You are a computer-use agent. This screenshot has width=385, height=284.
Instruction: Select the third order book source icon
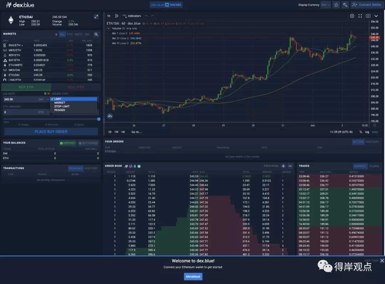click(135, 166)
